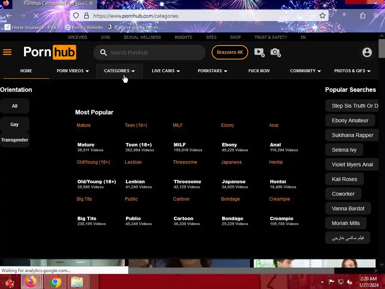Open the orange Japanese category link
The image size is (385, 289).
(x=231, y=162)
